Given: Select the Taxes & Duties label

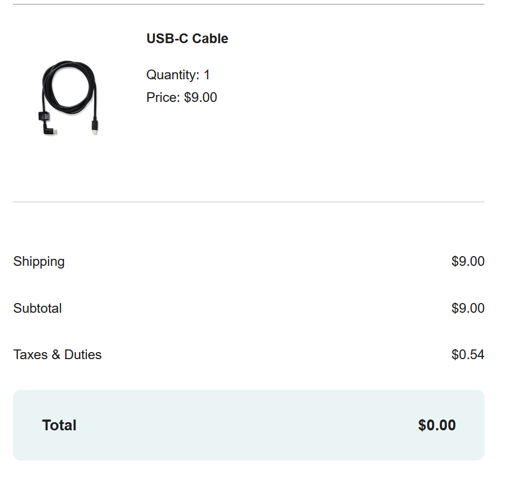Looking at the screenshot, I should (58, 355).
